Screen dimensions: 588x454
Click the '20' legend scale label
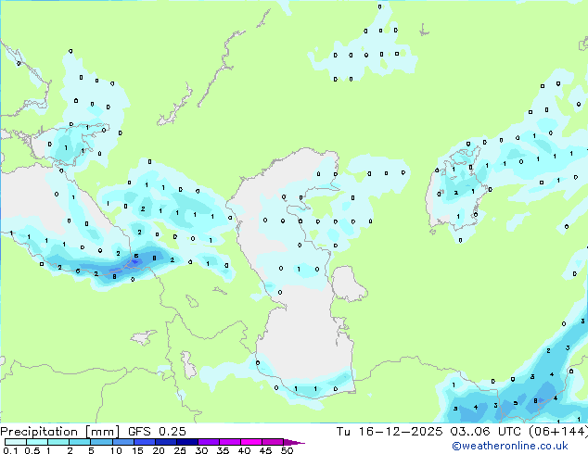pos(159,450)
